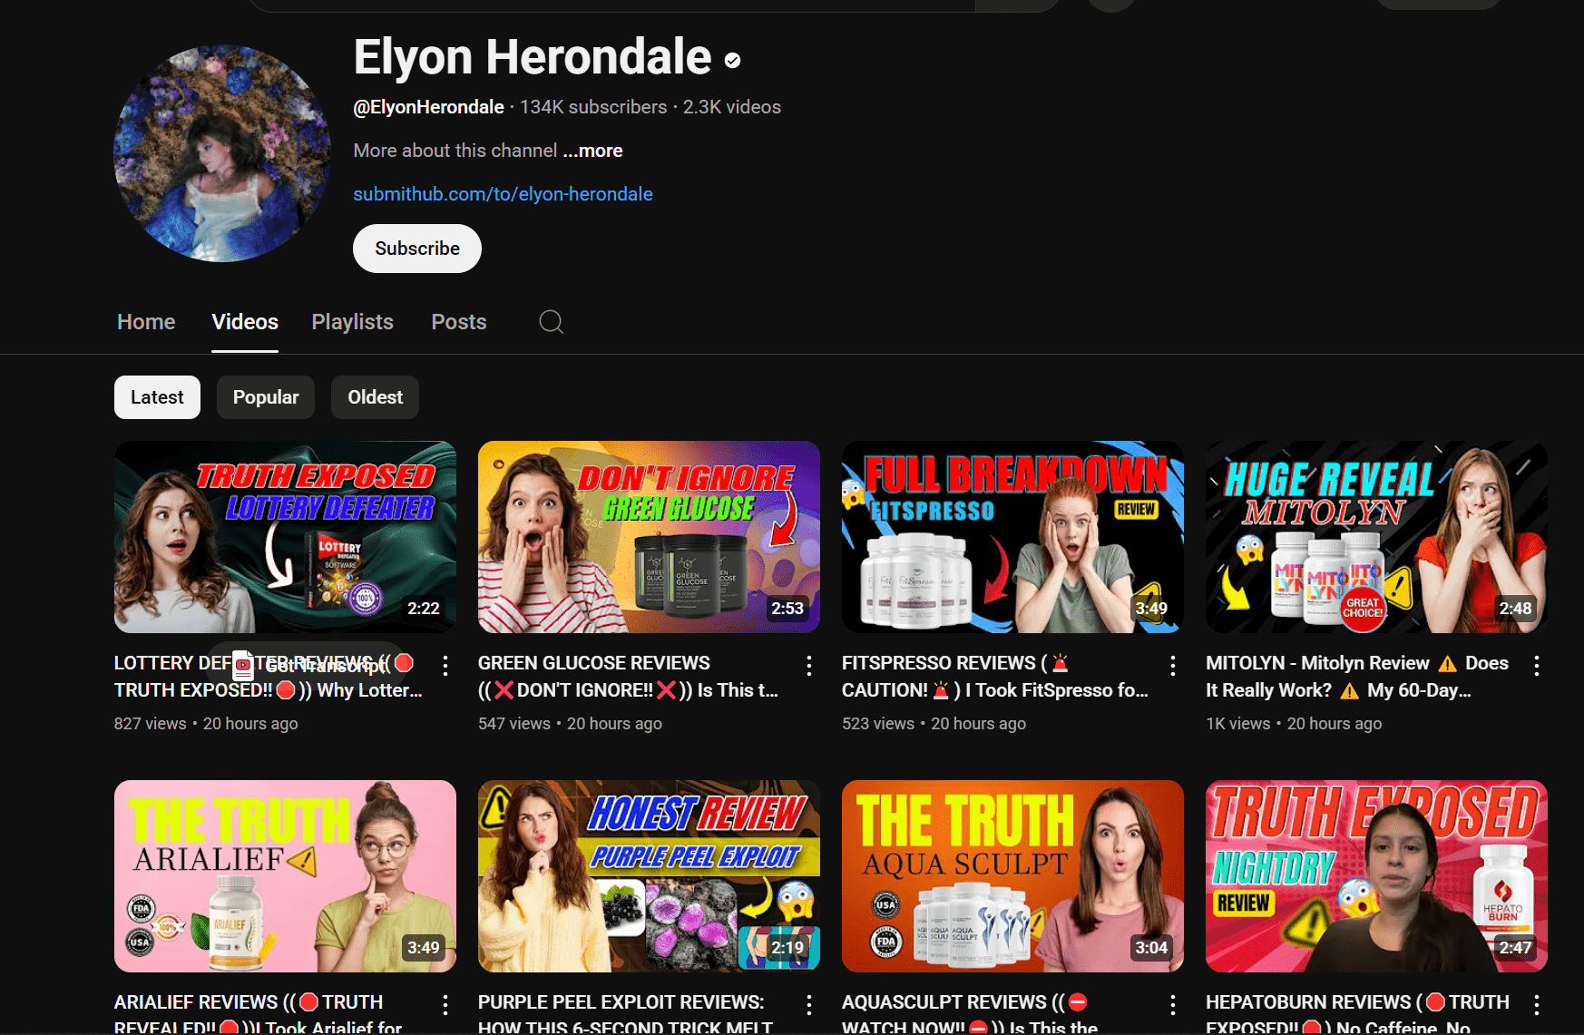
Task: Open options menu on the Lottery Defeater video
Action: 445,666
